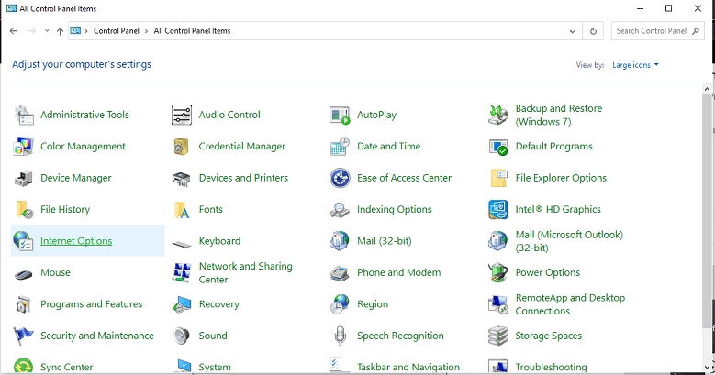Open the Keyboard settings icon
This screenshot has width=715, height=375.
pos(182,244)
